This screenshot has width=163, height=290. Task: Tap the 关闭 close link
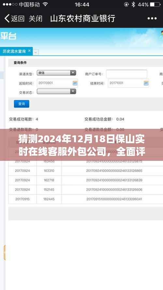(x=36, y=19)
